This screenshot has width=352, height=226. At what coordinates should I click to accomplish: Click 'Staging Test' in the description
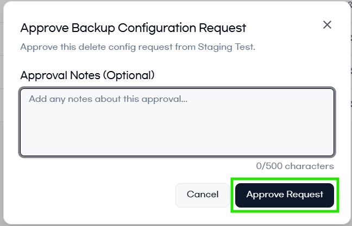(229, 47)
